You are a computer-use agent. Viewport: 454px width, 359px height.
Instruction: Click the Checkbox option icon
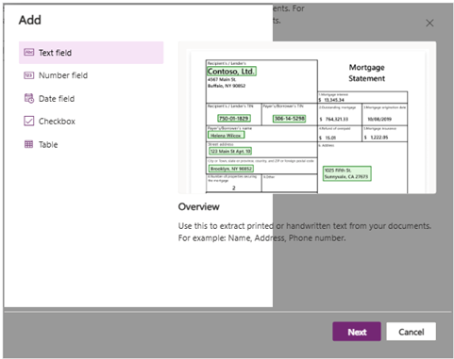(29, 121)
